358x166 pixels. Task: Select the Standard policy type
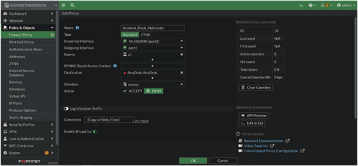point(130,35)
